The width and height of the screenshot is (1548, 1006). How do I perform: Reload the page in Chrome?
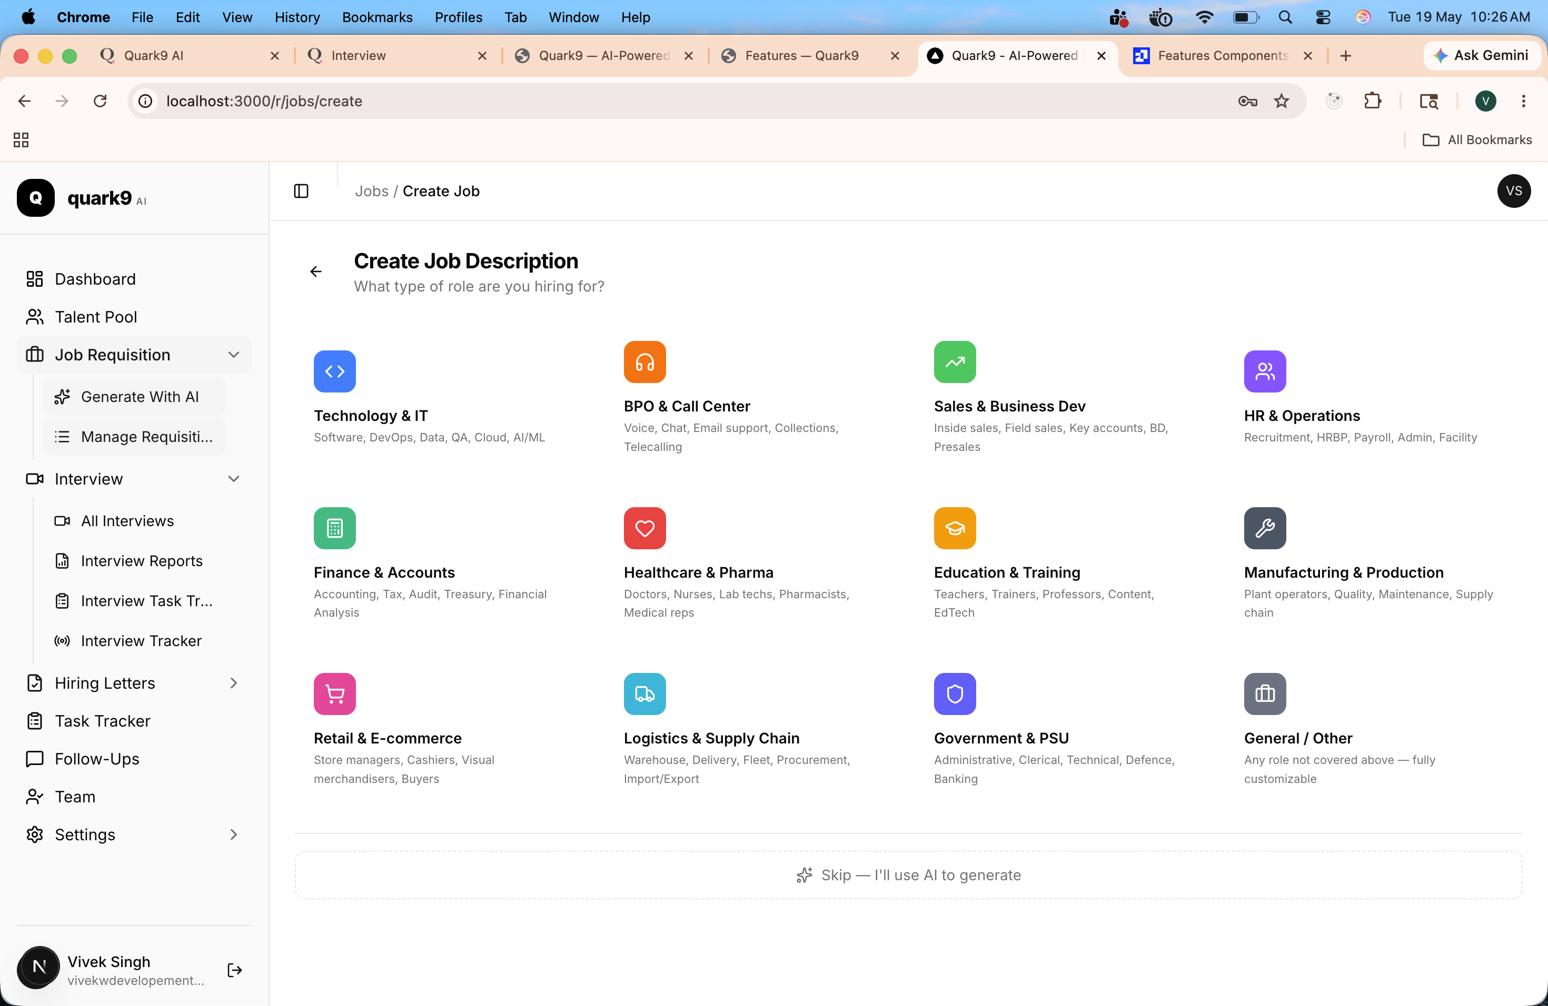click(100, 100)
